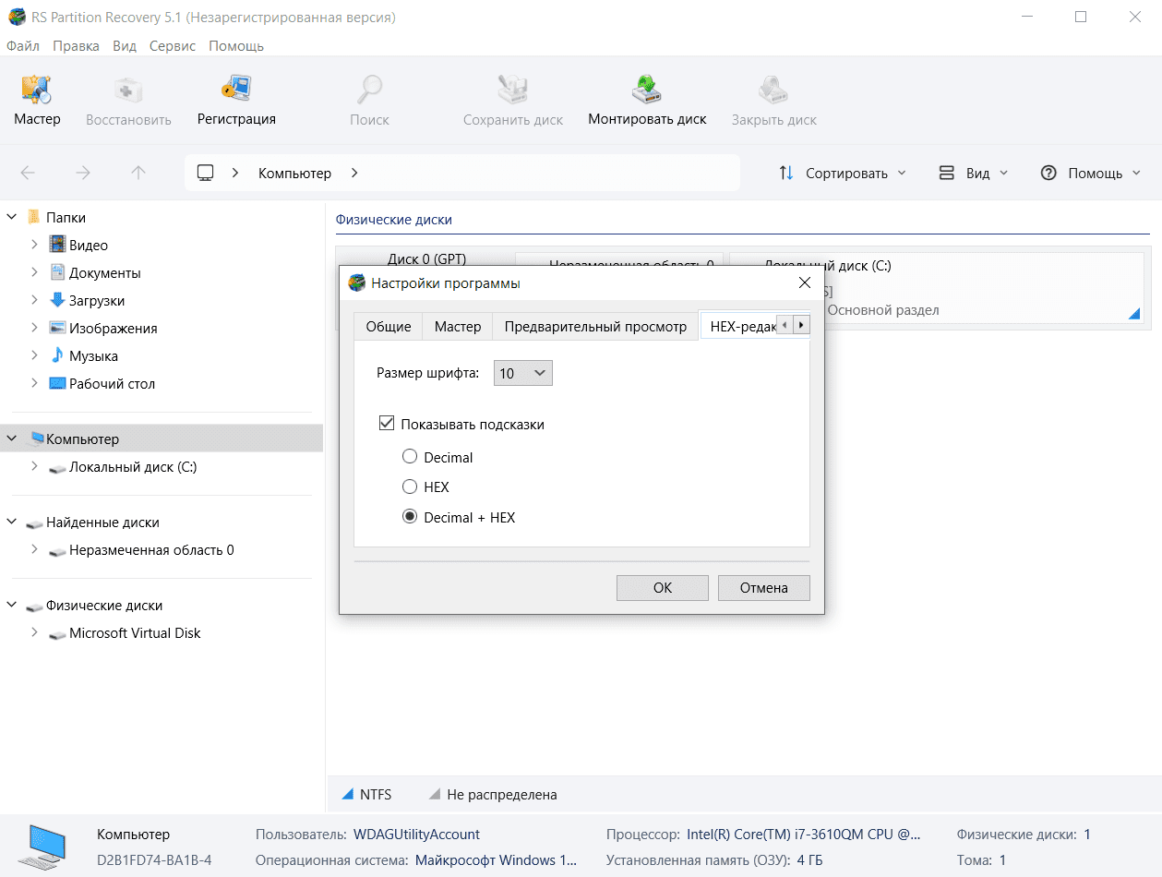Collapse the Папки tree section
The image size is (1162, 877).
click(11, 218)
